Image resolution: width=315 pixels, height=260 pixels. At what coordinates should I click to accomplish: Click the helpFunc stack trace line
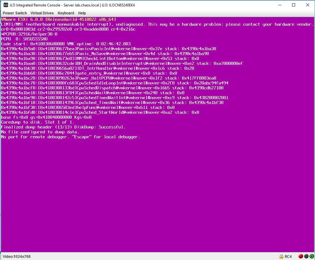88,107
